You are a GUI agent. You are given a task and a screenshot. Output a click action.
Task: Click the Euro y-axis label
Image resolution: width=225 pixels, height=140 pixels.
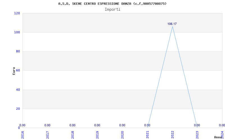pos(14,71)
